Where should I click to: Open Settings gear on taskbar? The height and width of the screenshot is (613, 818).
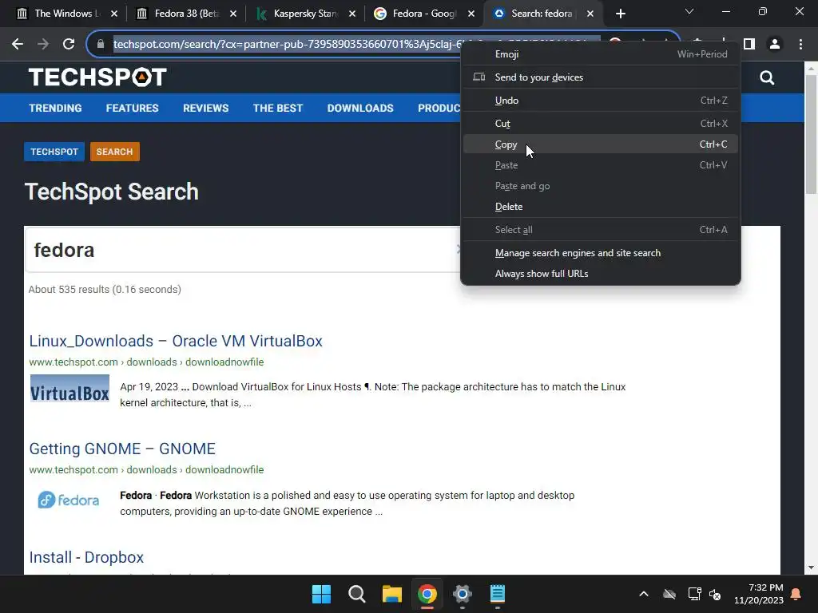click(463, 594)
